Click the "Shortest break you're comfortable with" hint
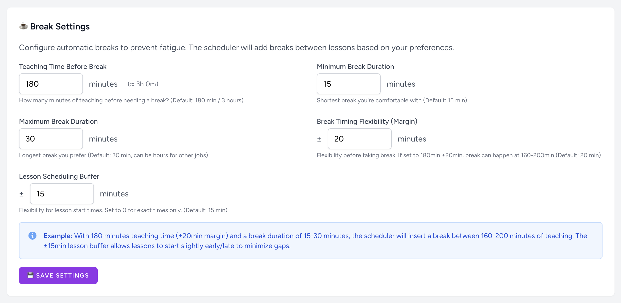Viewport: 621px width, 303px height. (x=392, y=100)
